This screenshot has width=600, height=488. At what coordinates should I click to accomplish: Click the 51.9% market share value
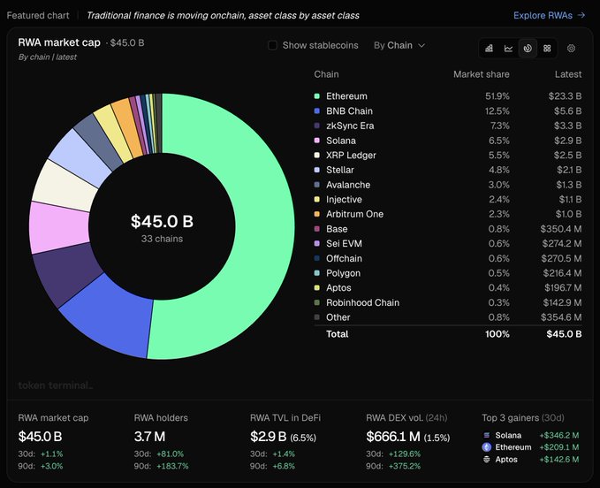click(x=497, y=96)
